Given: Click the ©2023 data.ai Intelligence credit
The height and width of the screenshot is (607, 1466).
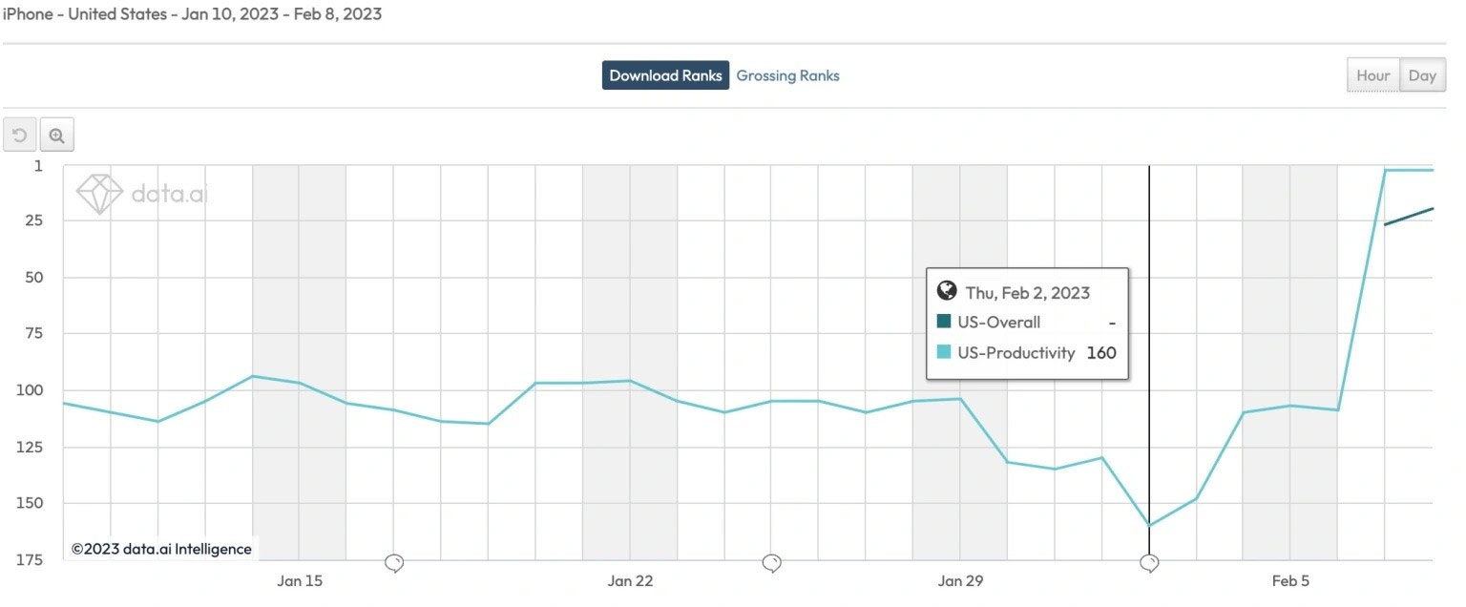Looking at the screenshot, I should click(x=160, y=549).
